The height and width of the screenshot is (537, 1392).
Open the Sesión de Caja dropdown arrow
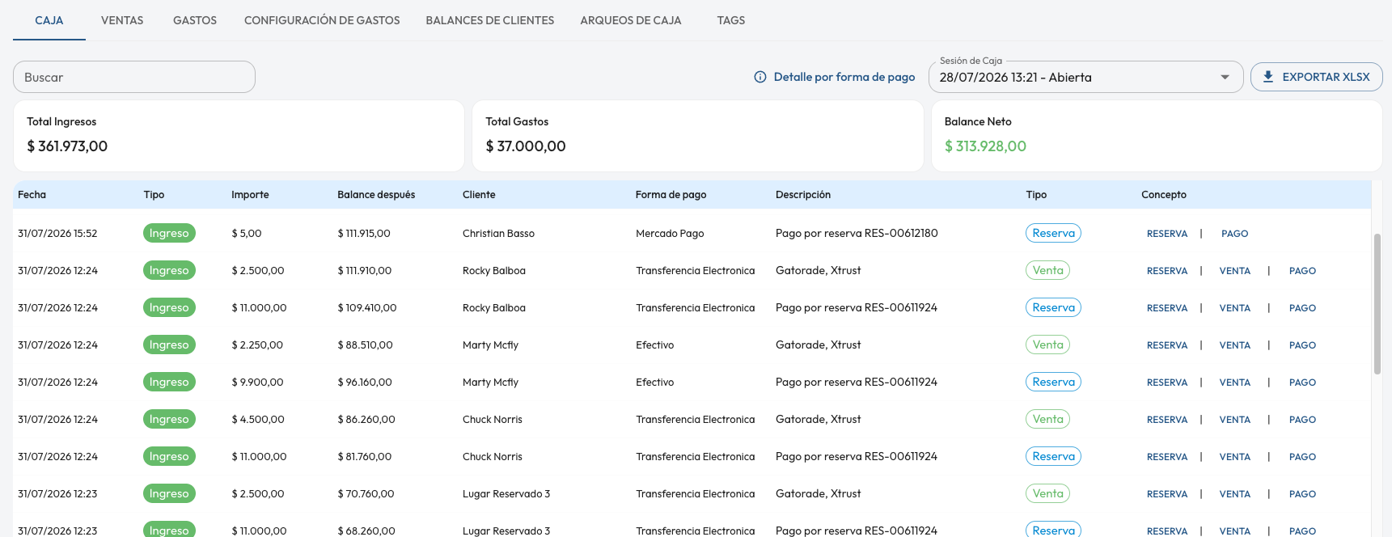click(x=1225, y=77)
